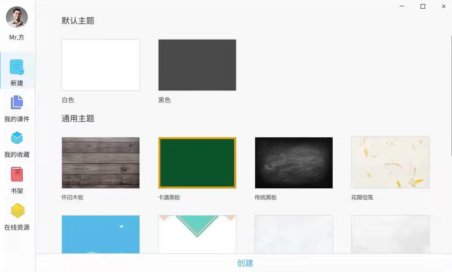Select the 黑色 dark theme thumbnail

click(197, 65)
